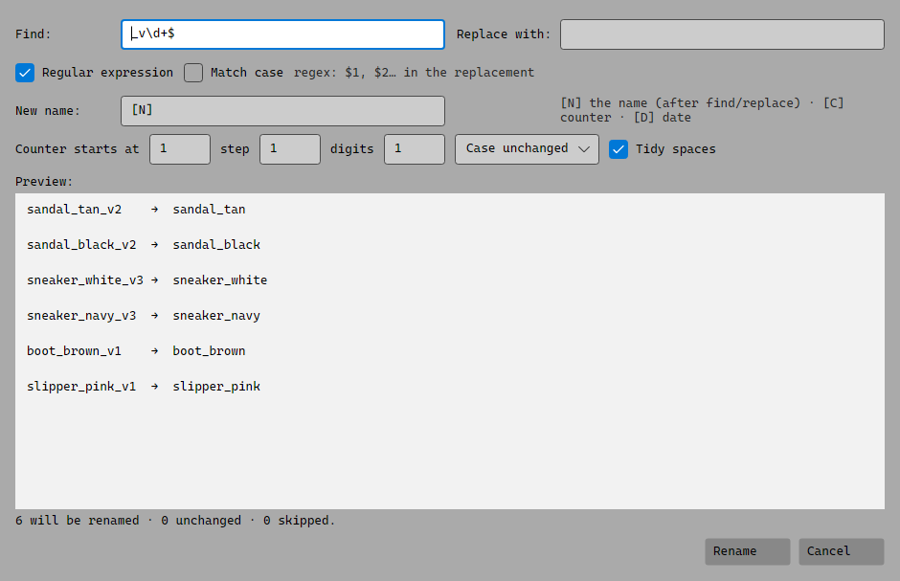Click the digits value field
900x581 pixels.
tap(415, 149)
